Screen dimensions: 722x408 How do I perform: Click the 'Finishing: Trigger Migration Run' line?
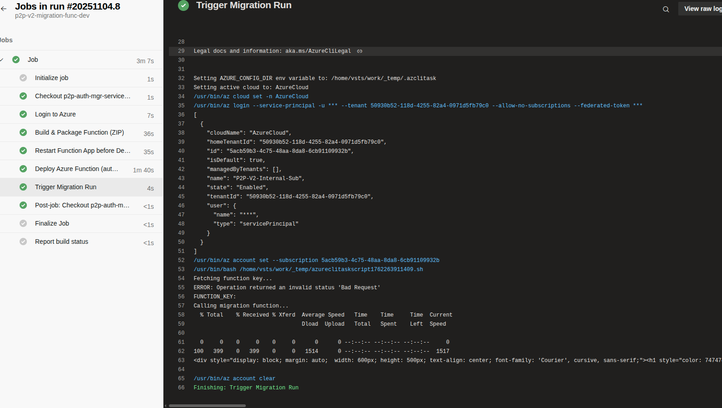point(246,388)
